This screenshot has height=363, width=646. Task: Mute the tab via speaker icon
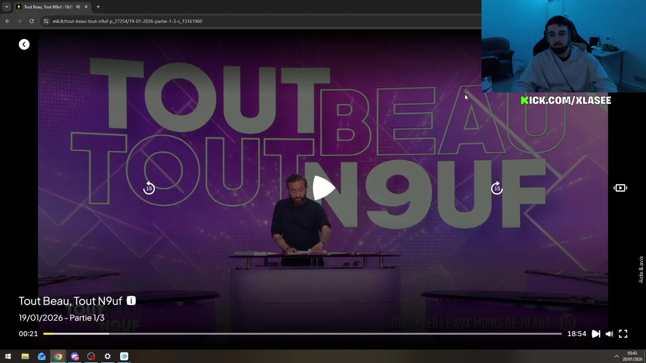78,7
